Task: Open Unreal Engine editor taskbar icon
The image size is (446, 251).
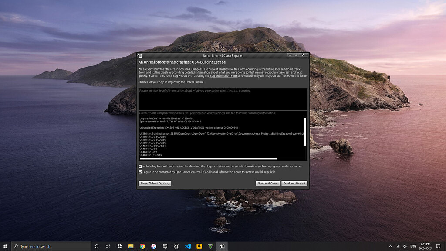Action: pyautogui.click(x=176, y=246)
